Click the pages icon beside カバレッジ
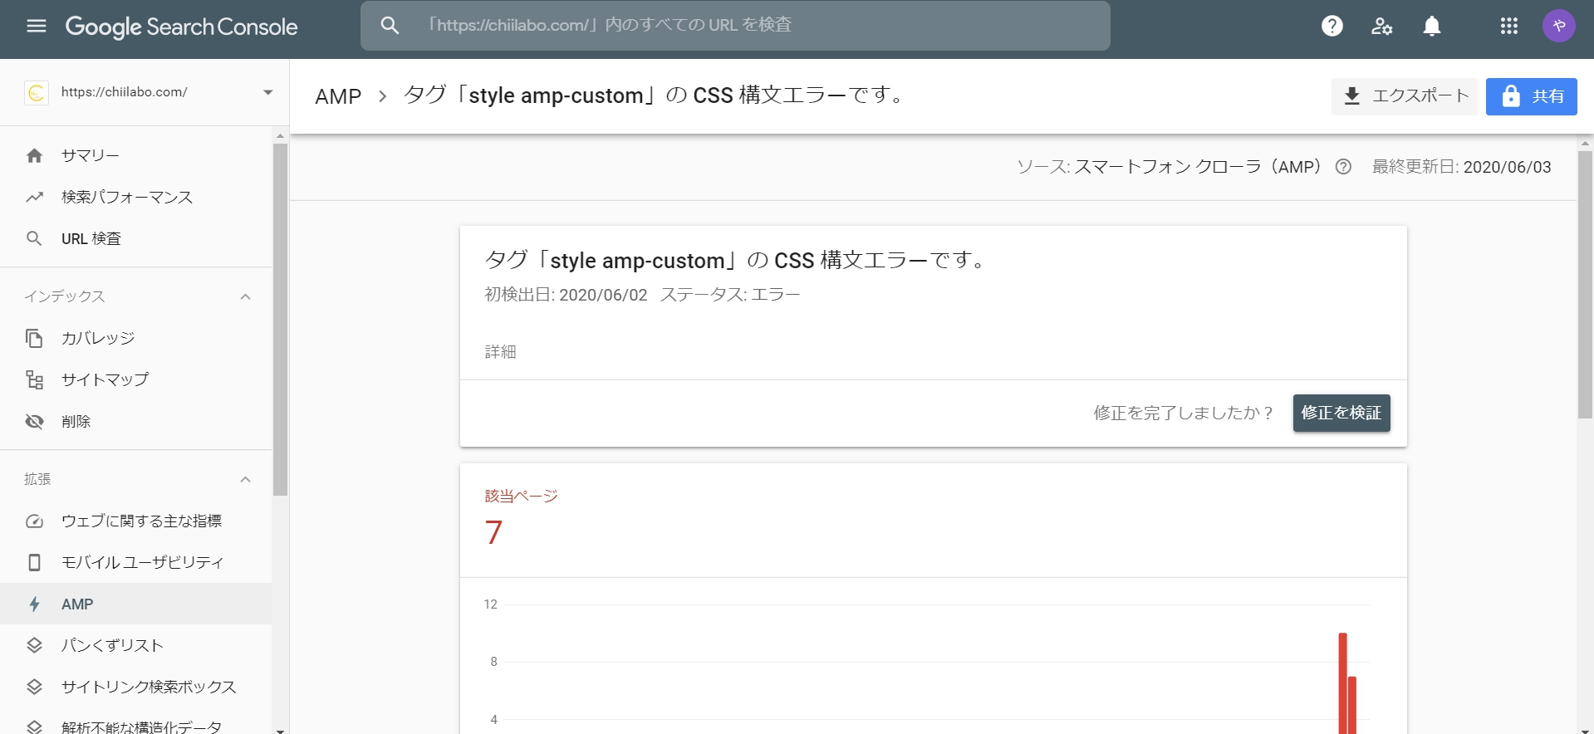1594x734 pixels. click(x=34, y=338)
